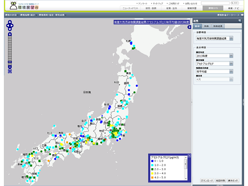248x186 pixels.
Task: Pan the map down with the down arrow
Action: tap(10, 29)
